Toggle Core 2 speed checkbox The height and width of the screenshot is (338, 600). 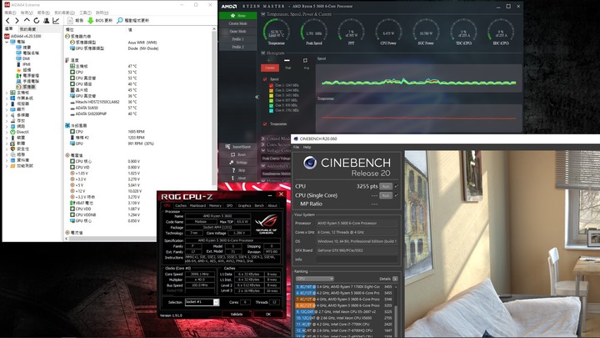coord(272,90)
